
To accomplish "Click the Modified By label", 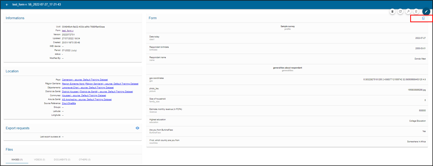I will point(55,58).
